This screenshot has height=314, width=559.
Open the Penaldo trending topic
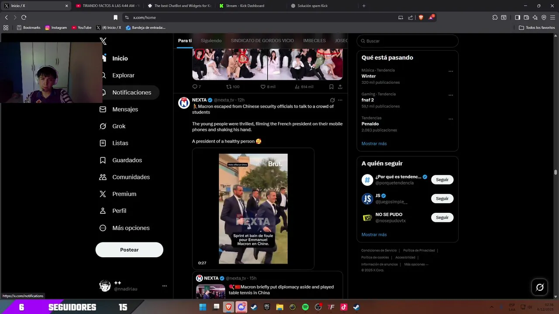point(370,124)
